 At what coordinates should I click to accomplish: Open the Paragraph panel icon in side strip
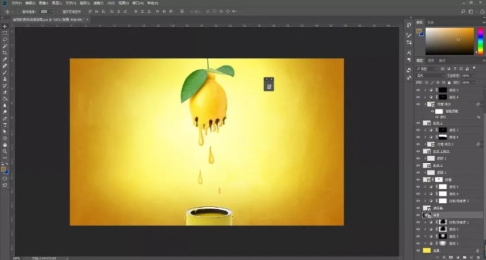409,60
